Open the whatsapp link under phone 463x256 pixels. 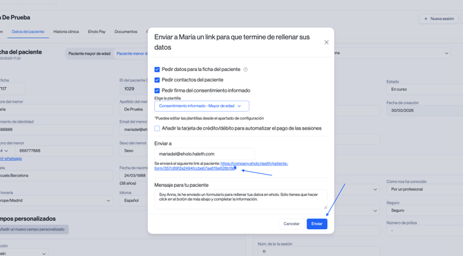tap(10, 159)
